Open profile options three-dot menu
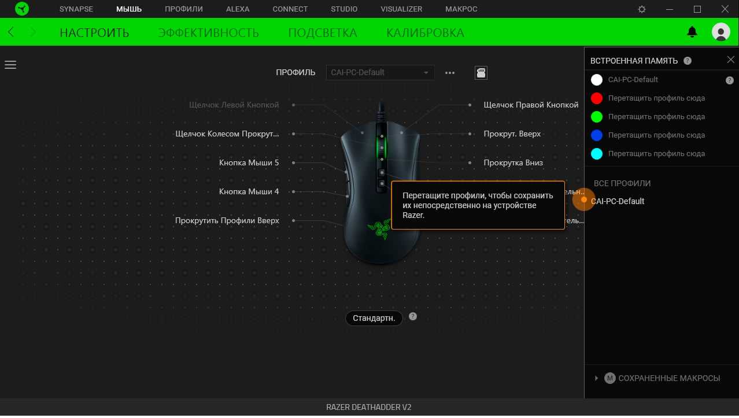 click(450, 73)
